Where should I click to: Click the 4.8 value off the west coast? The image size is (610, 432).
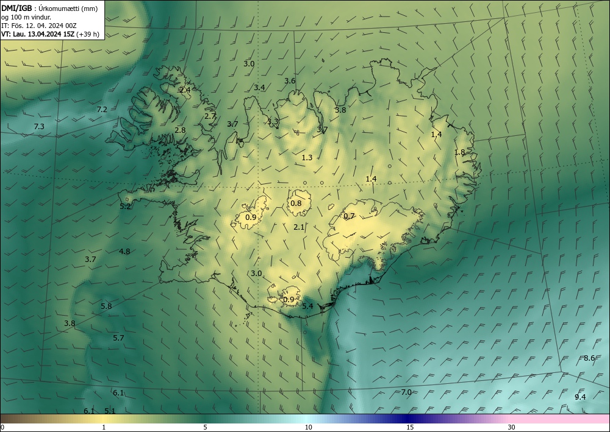pos(124,252)
